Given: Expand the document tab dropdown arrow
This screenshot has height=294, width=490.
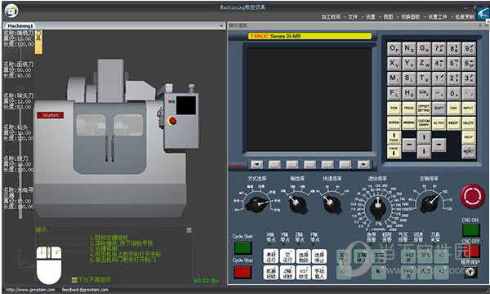Looking at the screenshot, I should pos(221,26).
